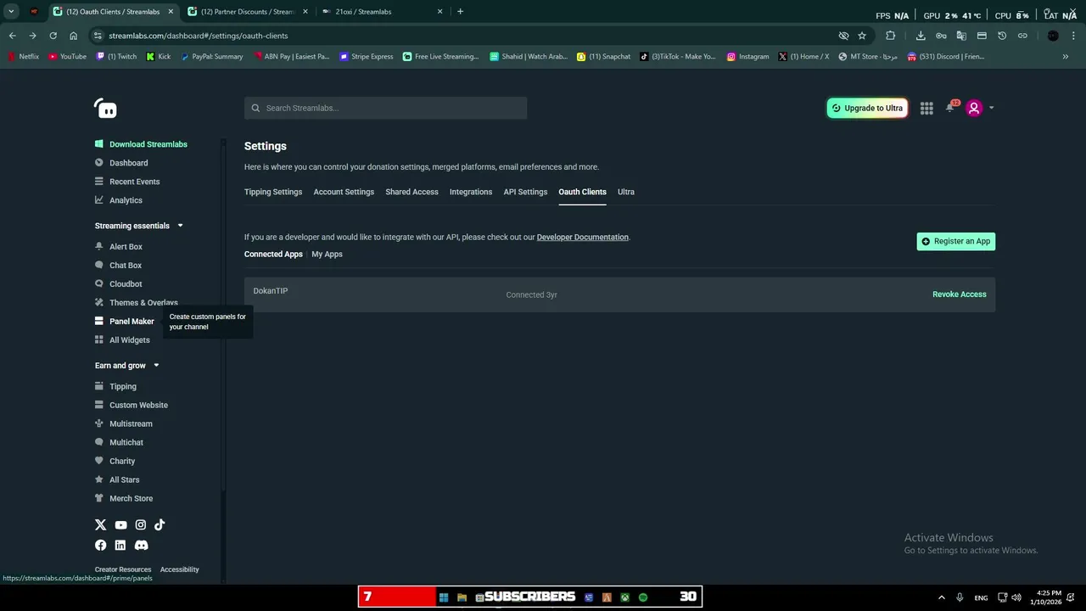The image size is (1086, 611).
Task: Reload the page in browser toolbar
Action: coord(53,36)
